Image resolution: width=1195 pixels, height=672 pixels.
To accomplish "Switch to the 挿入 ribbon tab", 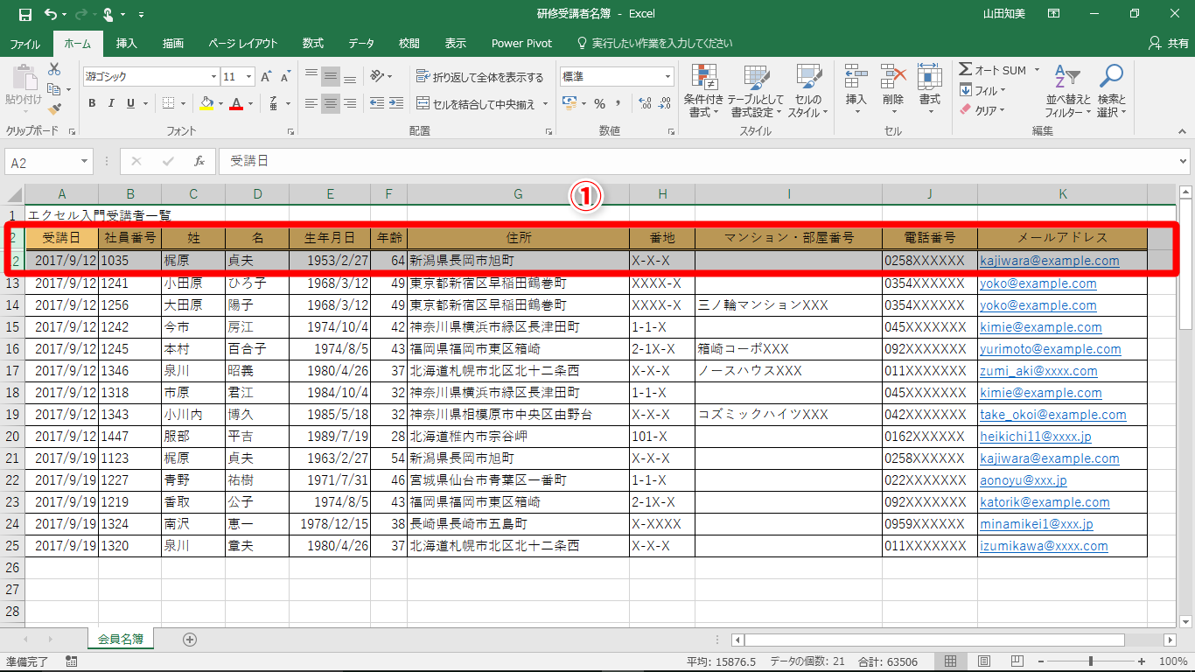I will (x=127, y=43).
